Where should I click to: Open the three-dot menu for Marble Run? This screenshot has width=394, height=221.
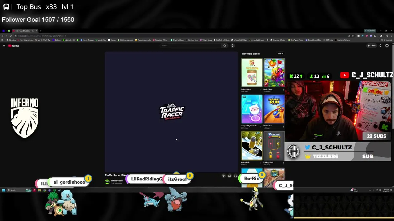283,126
